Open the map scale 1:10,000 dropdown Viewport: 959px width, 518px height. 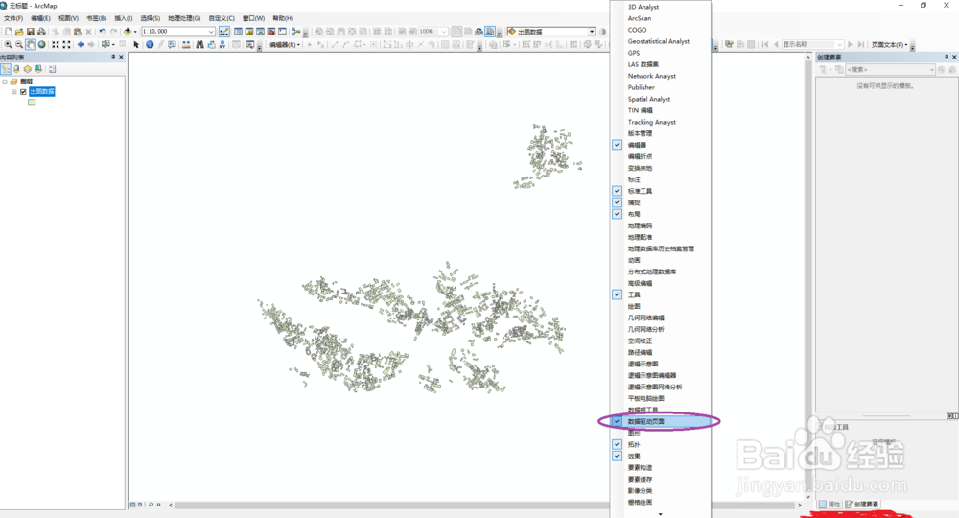pyautogui.click(x=211, y=32)
